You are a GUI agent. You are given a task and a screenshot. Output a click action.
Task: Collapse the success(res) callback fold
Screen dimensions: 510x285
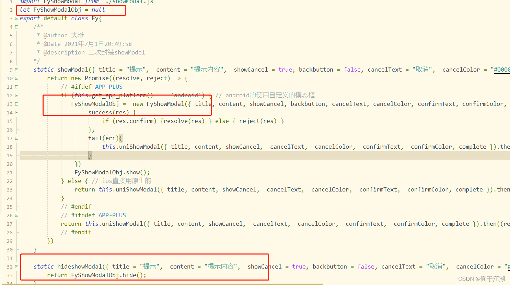click(x=16, y=112)
